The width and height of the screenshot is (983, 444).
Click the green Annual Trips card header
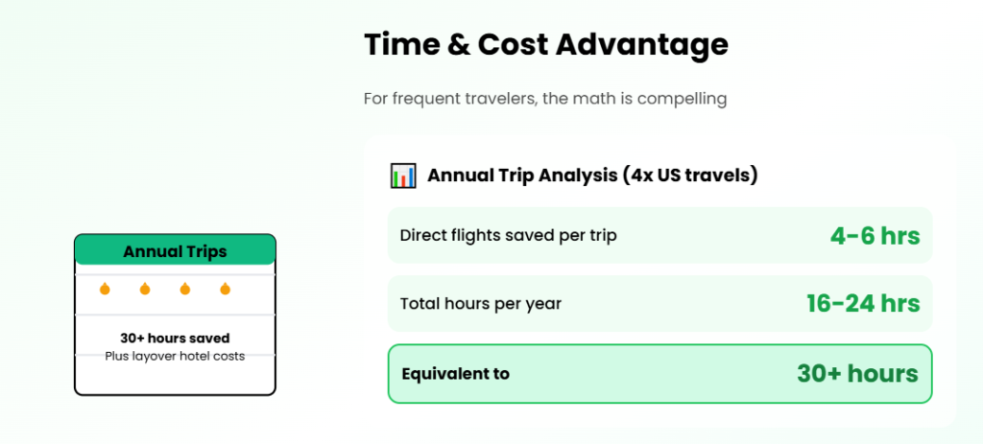(175, 251)
